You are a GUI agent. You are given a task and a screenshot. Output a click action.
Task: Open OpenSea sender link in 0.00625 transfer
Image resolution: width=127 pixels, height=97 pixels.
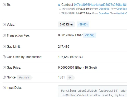[x=104, y=9]
